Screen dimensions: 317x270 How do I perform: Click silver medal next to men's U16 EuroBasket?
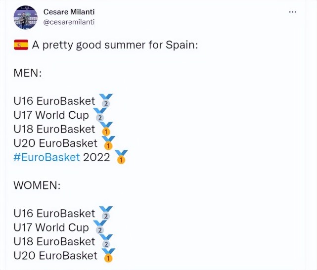coord(105,101)
